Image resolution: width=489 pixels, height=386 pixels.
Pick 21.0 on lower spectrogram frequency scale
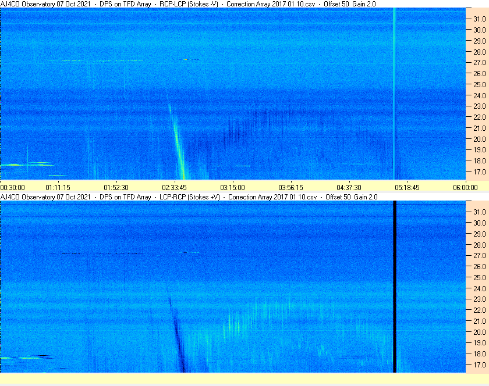click(x=480, y=321)
